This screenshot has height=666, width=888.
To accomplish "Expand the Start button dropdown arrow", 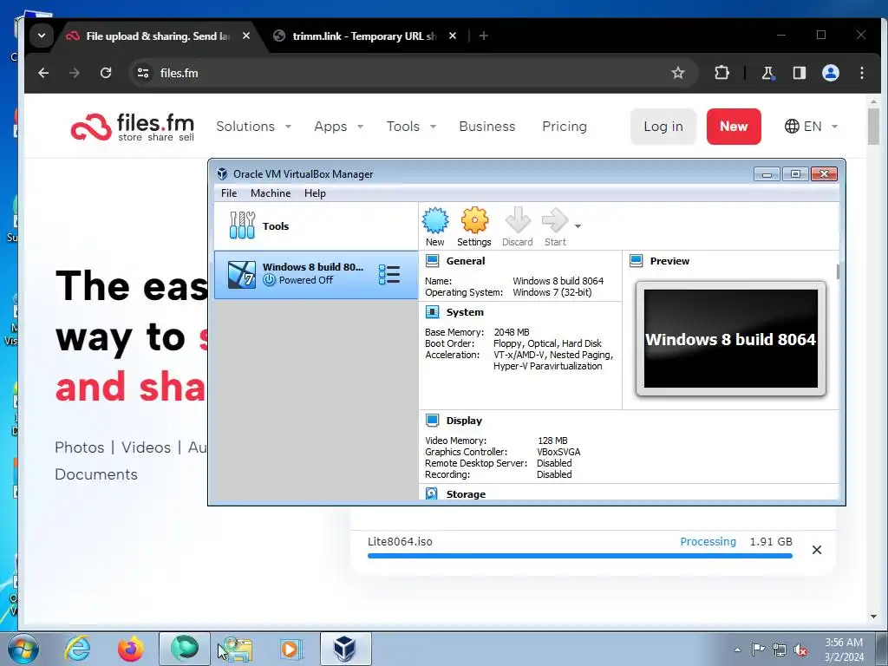I will pos(578,226).
